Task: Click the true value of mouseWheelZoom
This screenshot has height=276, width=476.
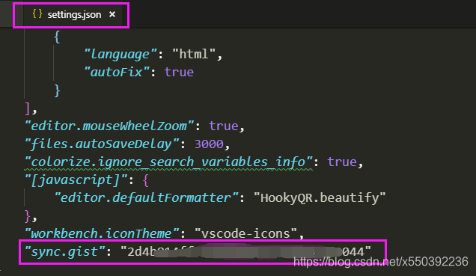Action: point(224,126)
